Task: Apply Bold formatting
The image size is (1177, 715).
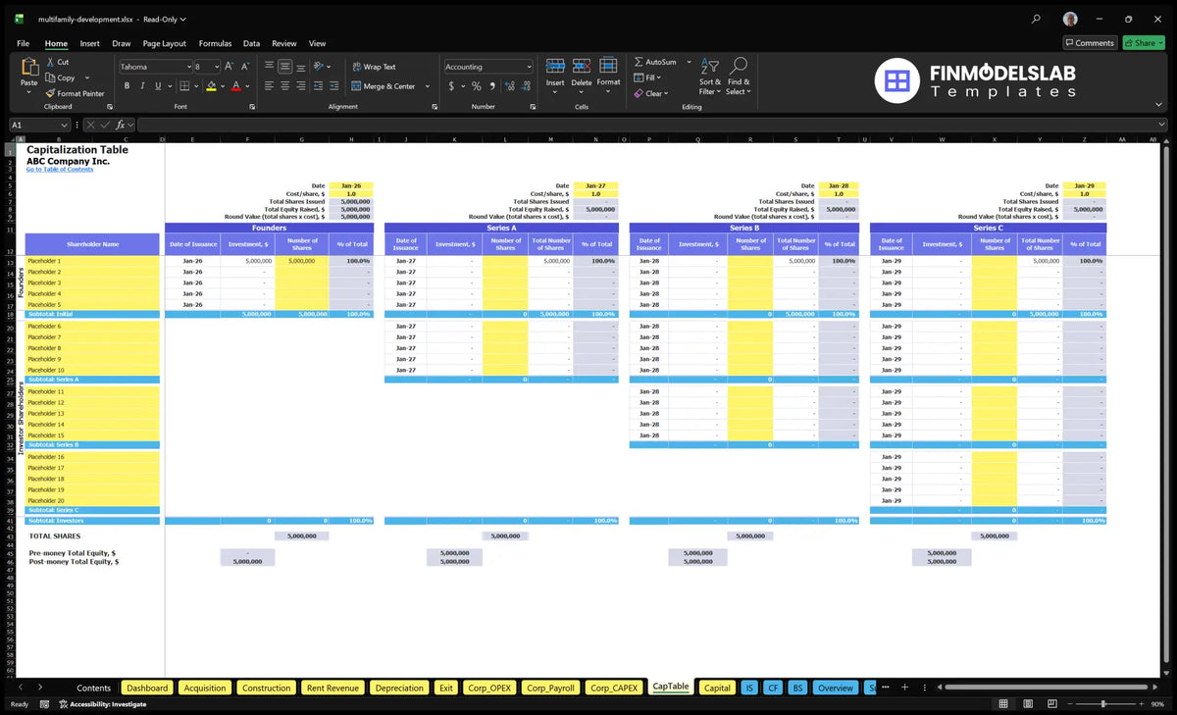Action: click(x=127, y=86)
